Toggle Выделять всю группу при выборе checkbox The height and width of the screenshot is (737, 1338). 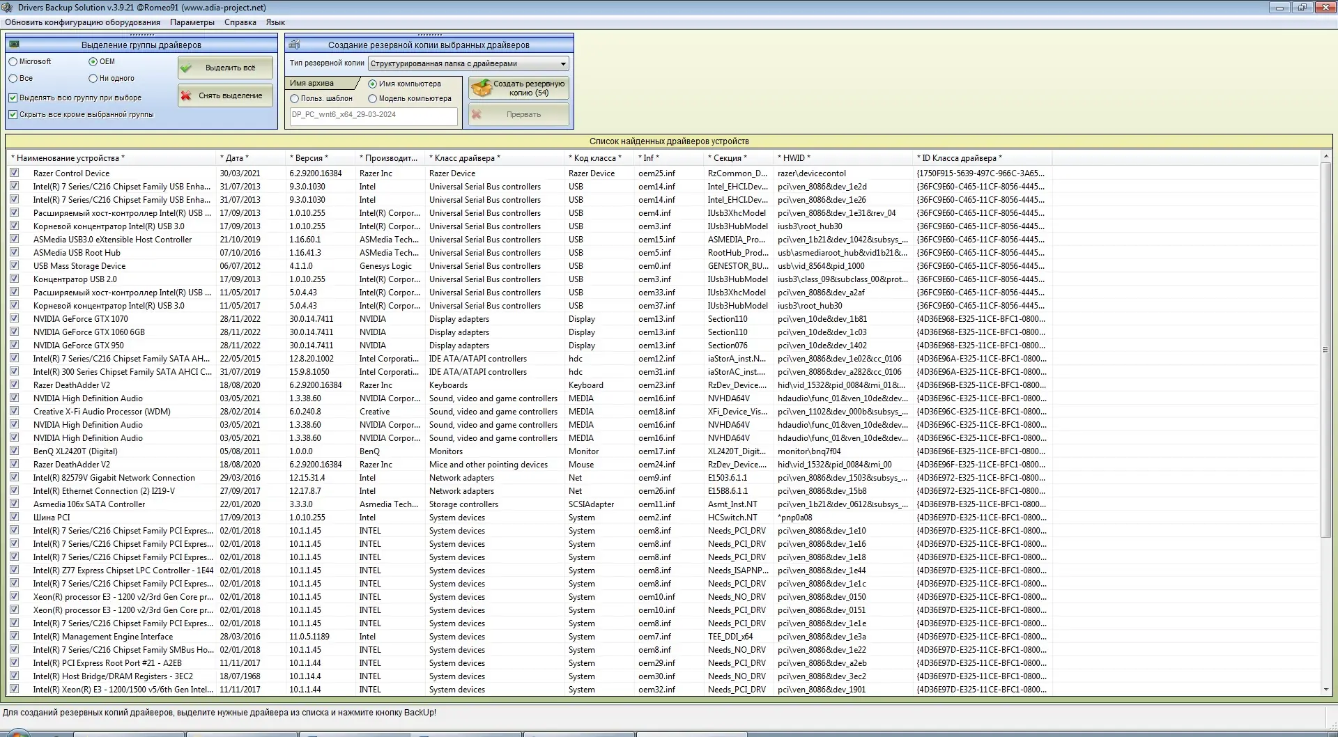point(13,98)
